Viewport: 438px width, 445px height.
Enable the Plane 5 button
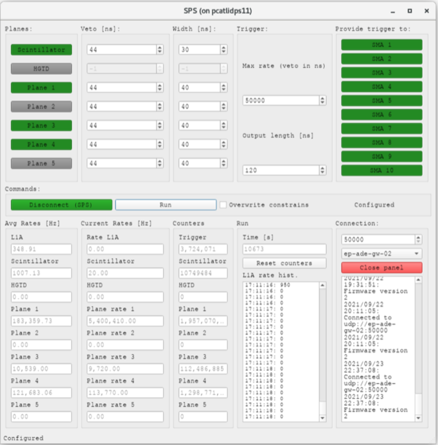[x=41, y=164]
